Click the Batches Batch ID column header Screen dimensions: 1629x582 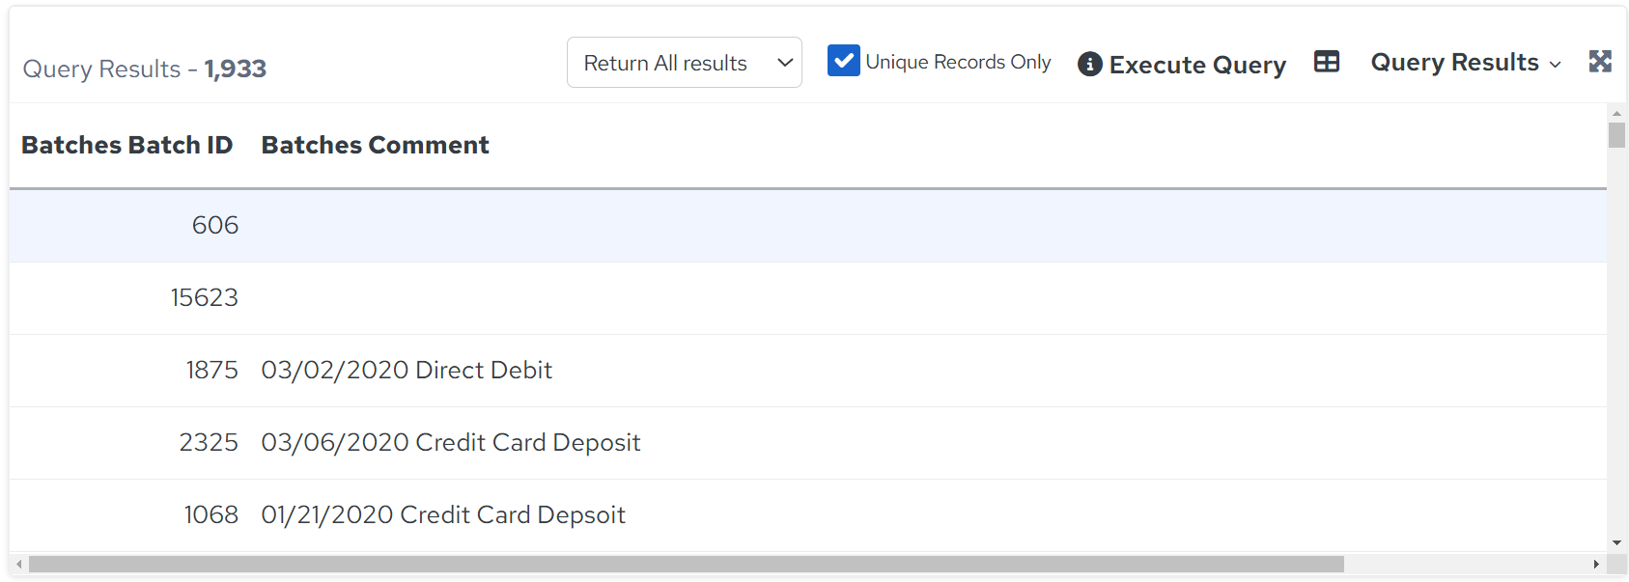126,145
